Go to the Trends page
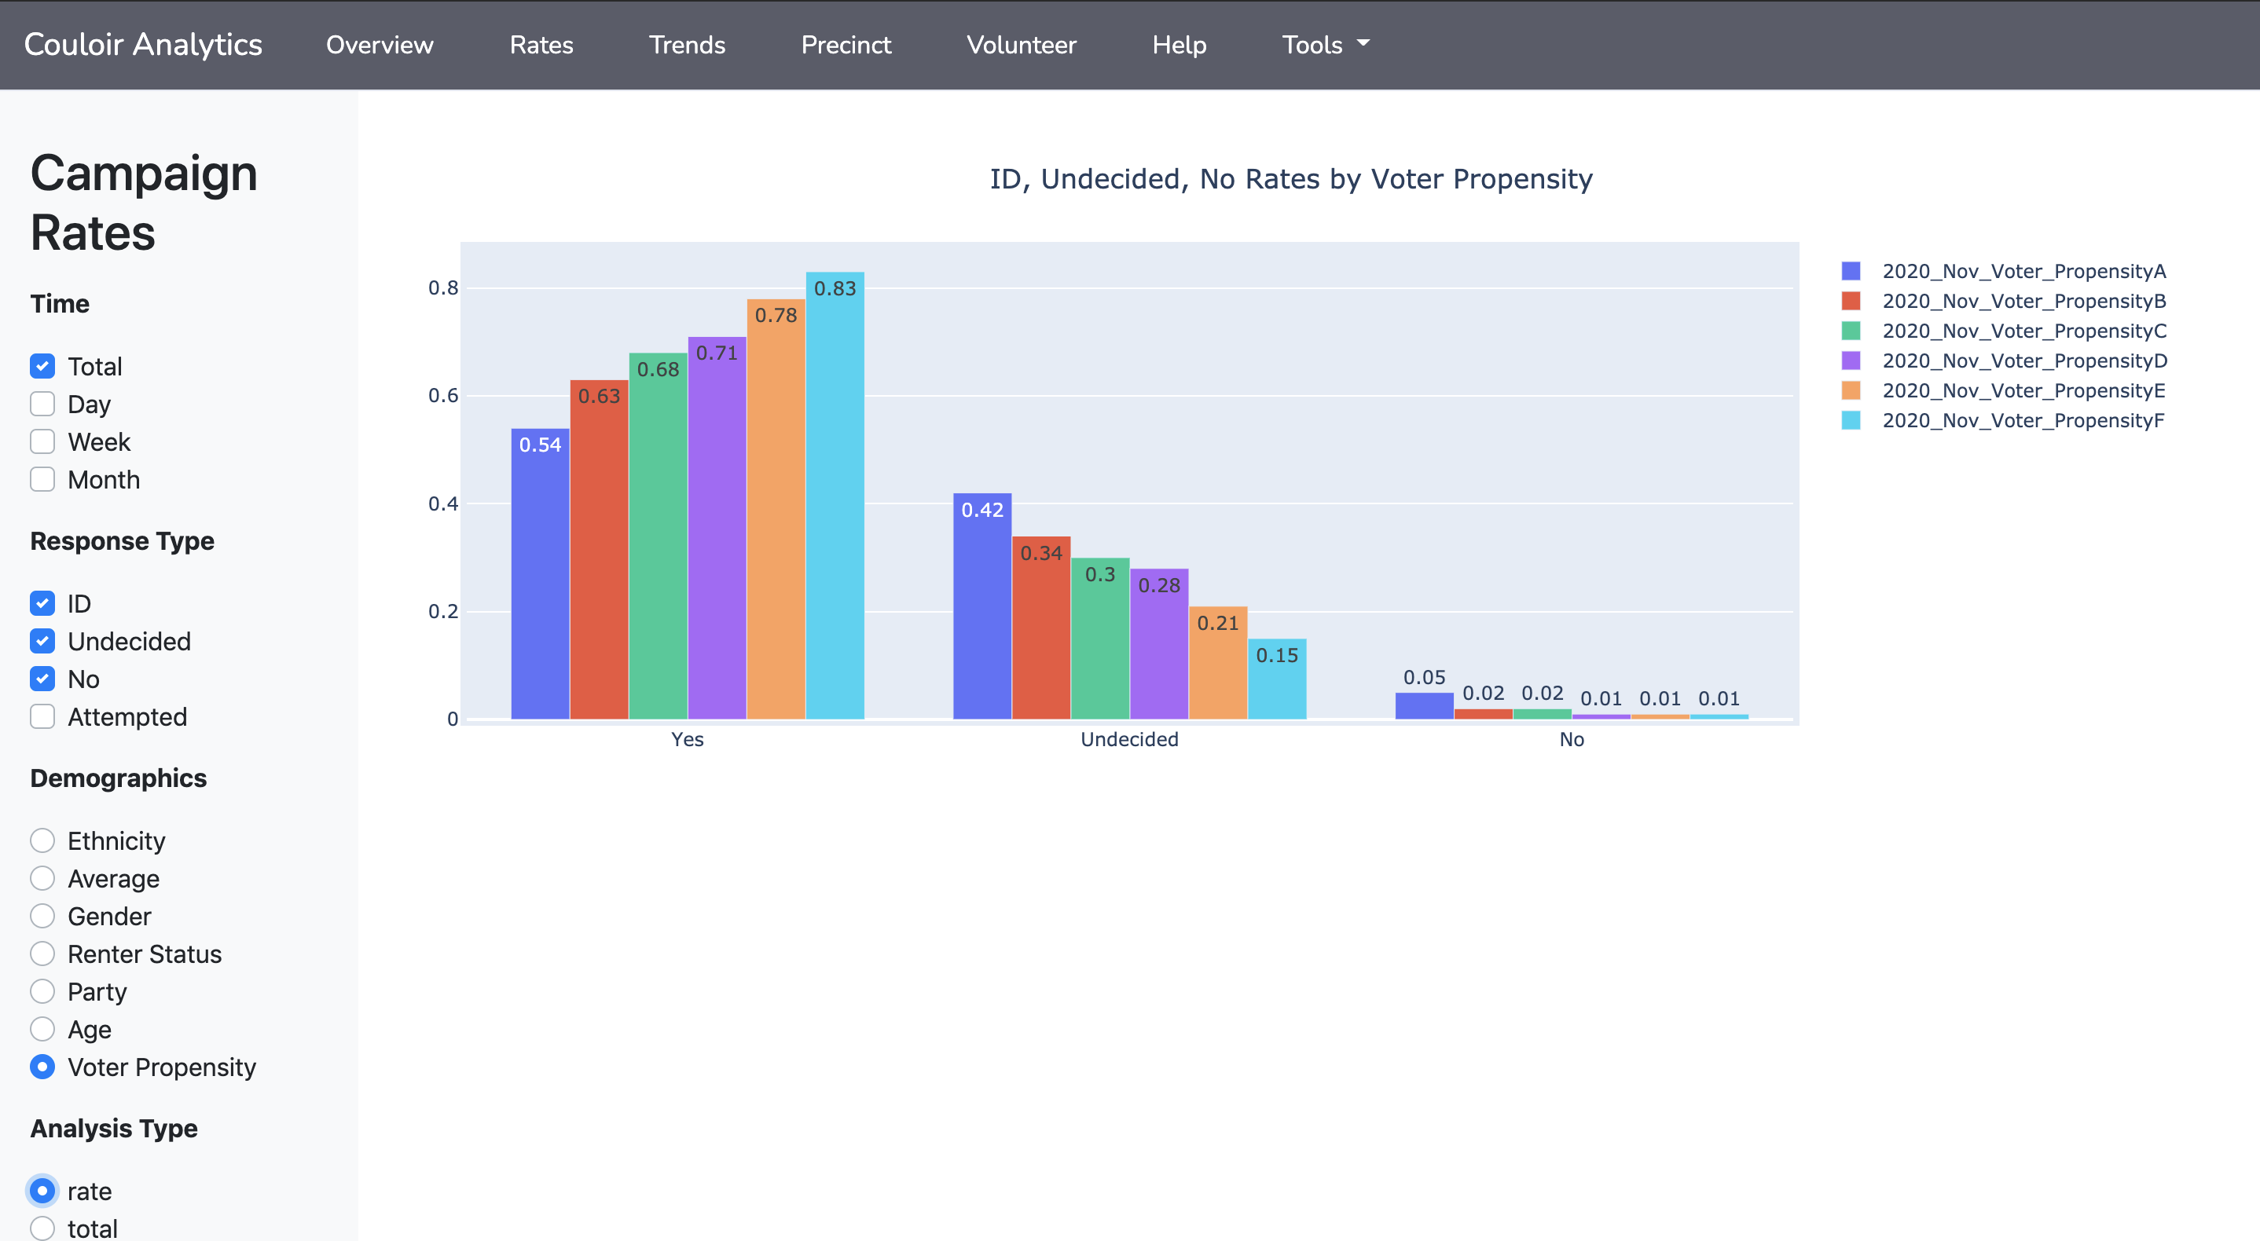 pyautogui.click(x=687, y=45)
